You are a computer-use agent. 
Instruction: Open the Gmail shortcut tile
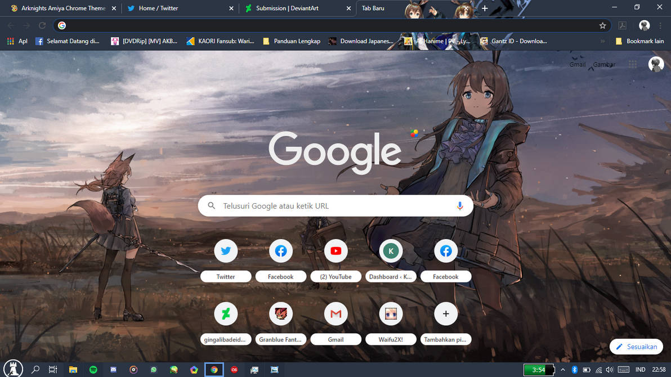(335, 323)
